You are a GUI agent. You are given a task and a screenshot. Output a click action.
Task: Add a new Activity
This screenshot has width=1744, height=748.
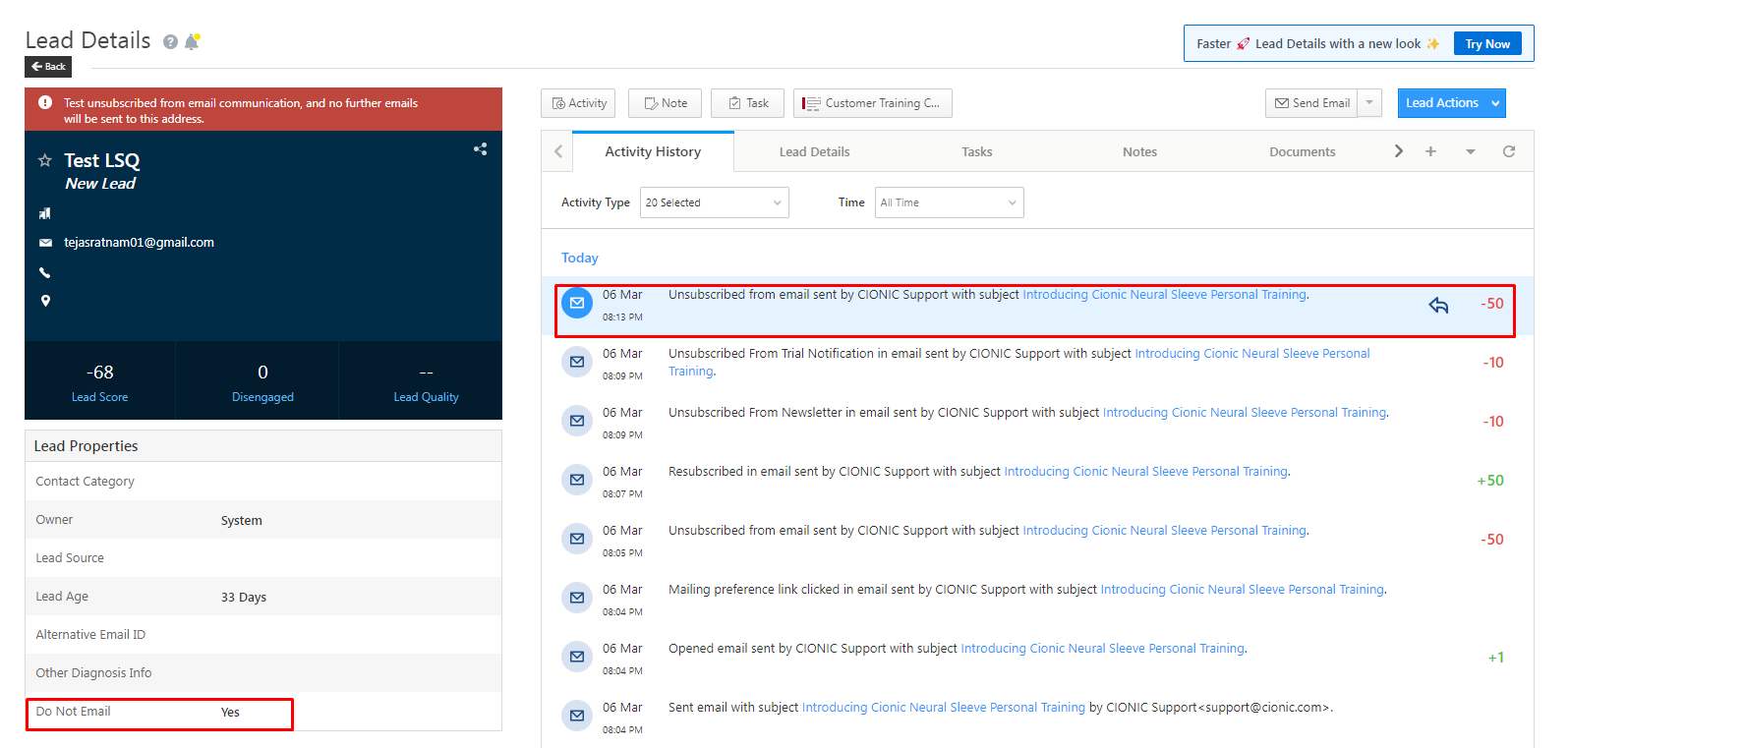tap(578, 103)
